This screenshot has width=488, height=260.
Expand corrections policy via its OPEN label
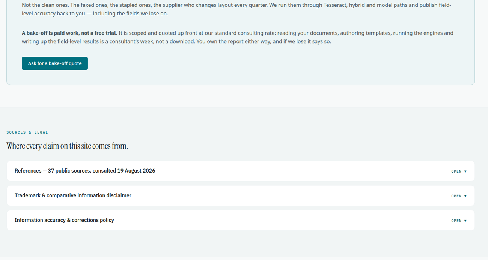[456, 221]
